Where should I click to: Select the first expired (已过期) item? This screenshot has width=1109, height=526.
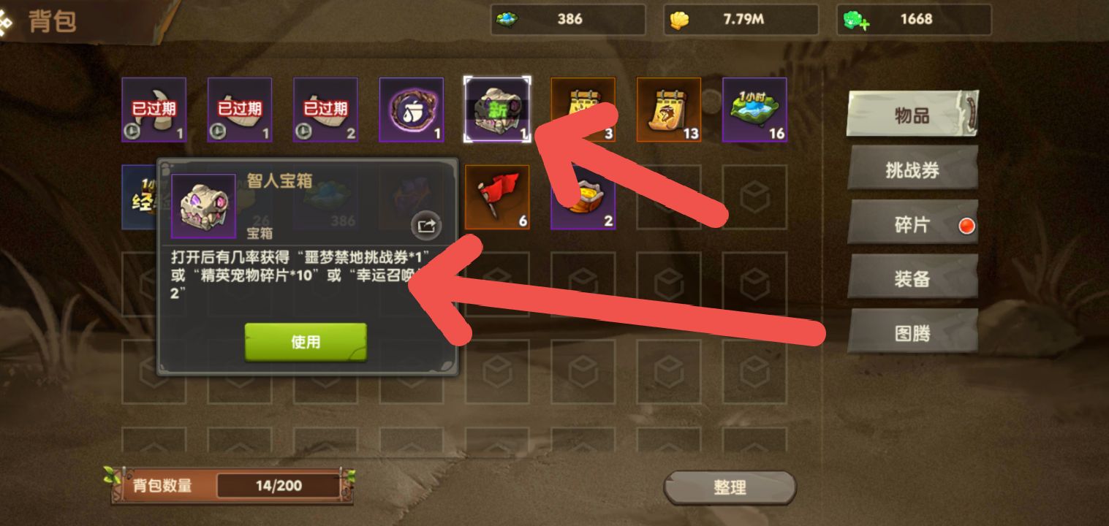154,110
